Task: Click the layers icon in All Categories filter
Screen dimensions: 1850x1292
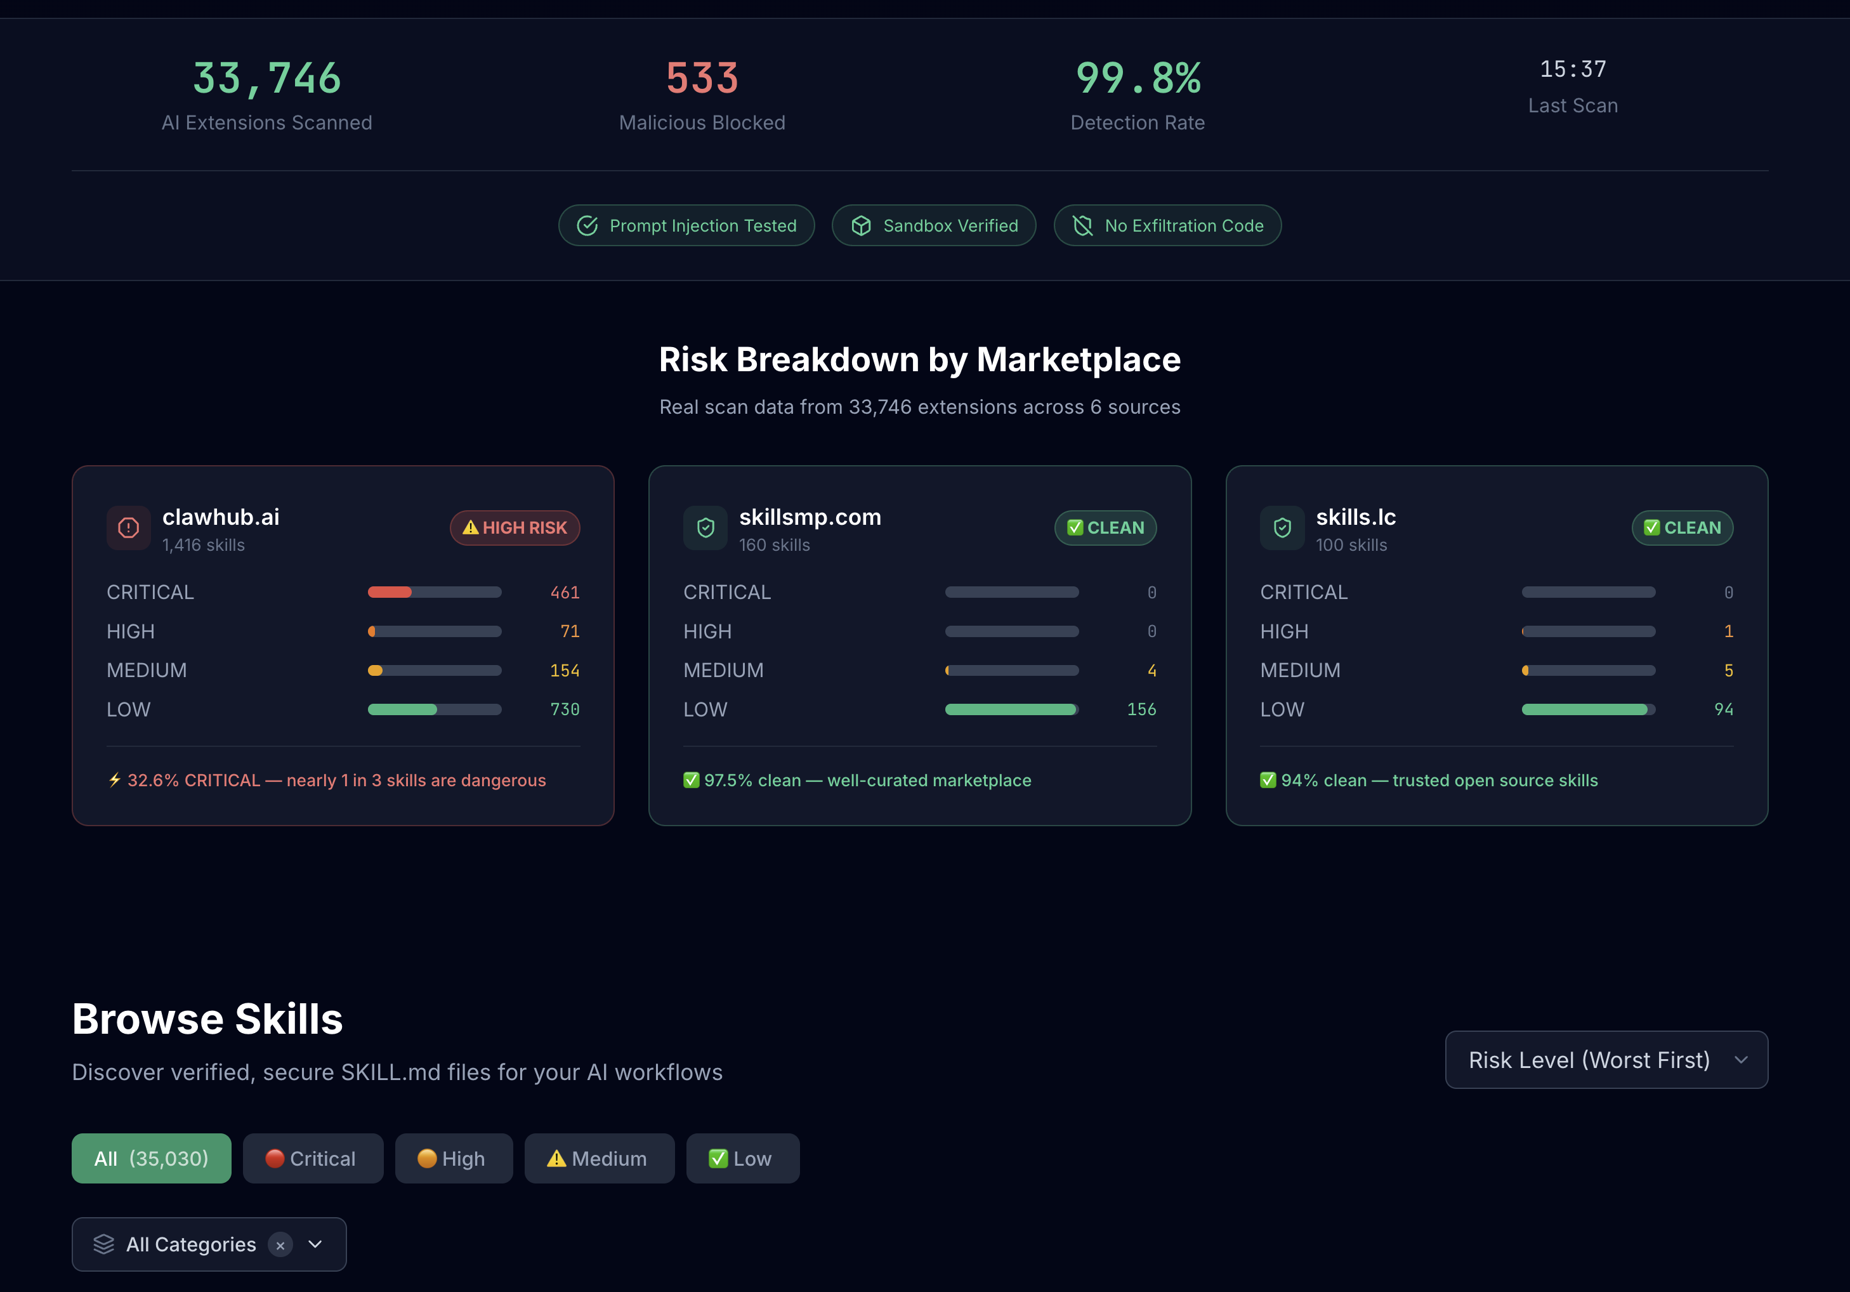Action: pos(103,1244)
